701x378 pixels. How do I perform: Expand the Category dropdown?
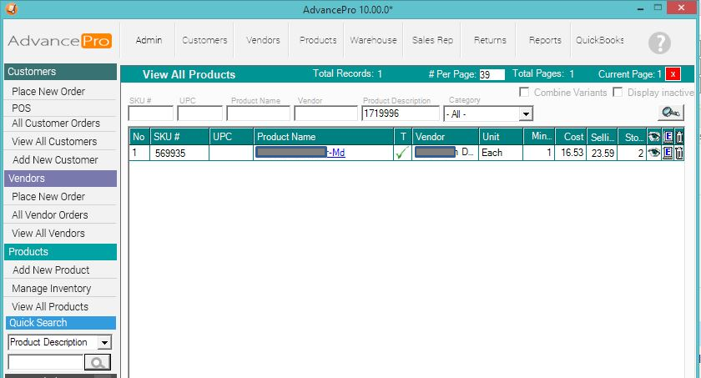tap(526, 113)
